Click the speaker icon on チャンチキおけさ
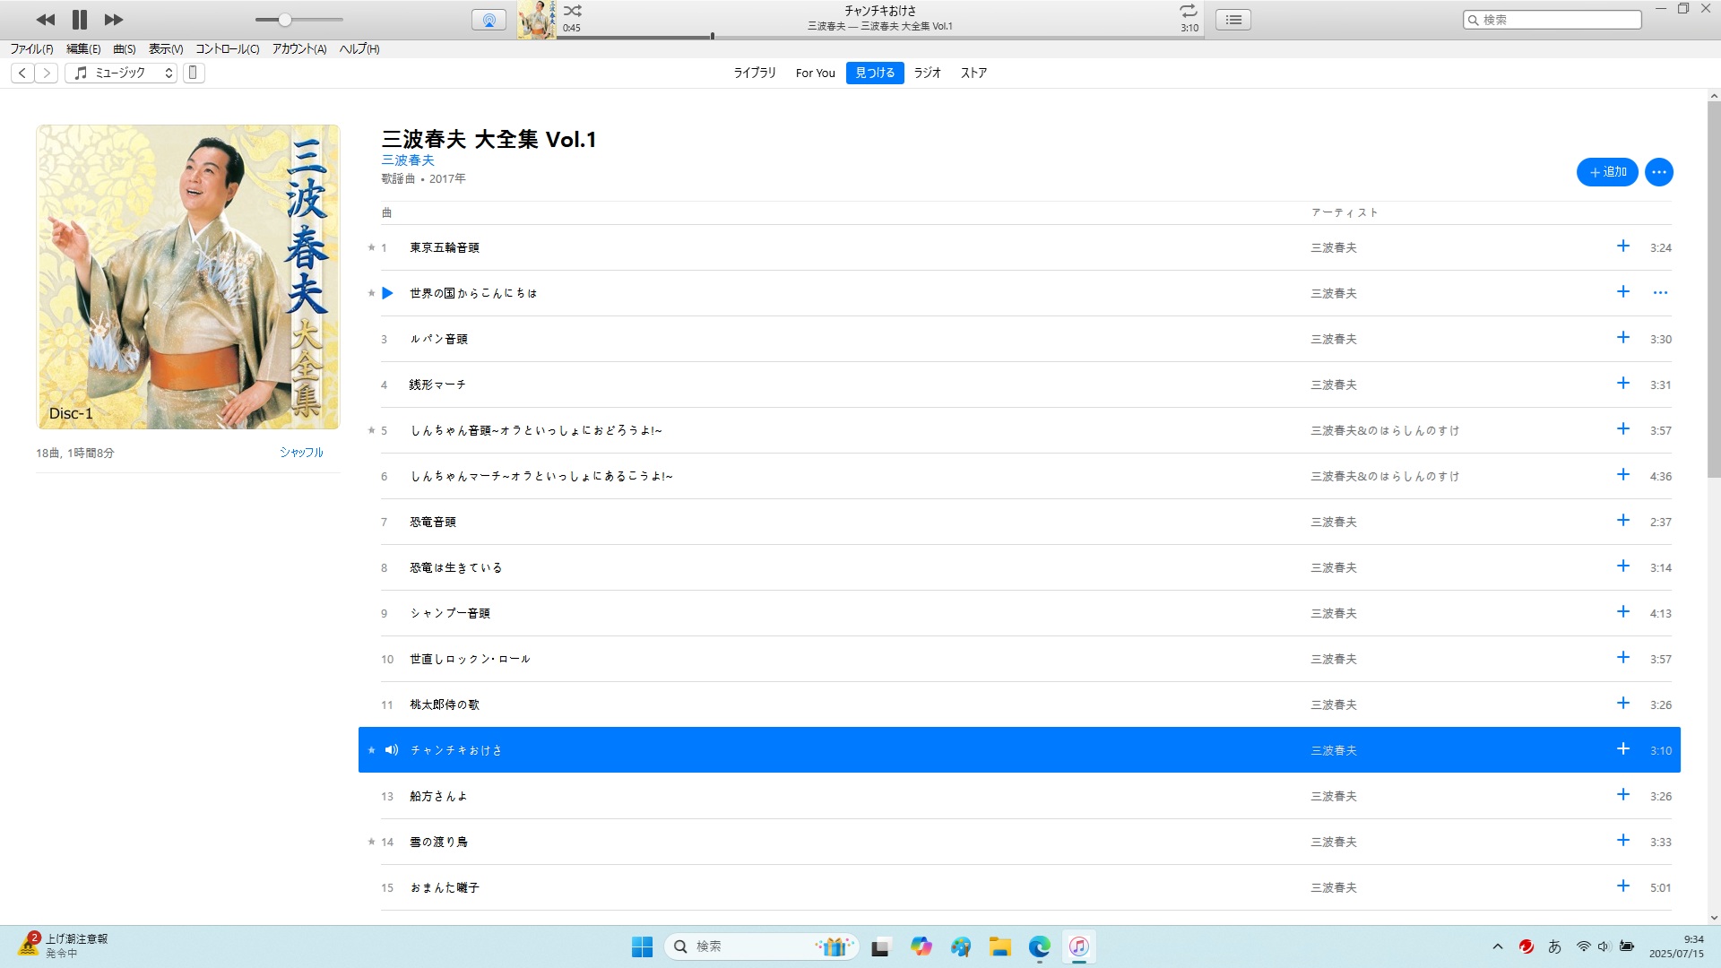 click(391, 750)
